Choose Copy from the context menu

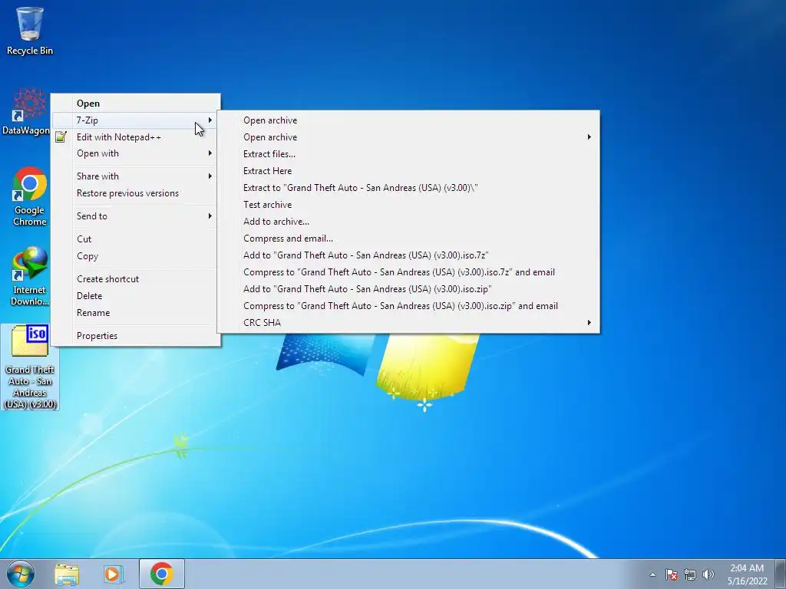(135, 256)
